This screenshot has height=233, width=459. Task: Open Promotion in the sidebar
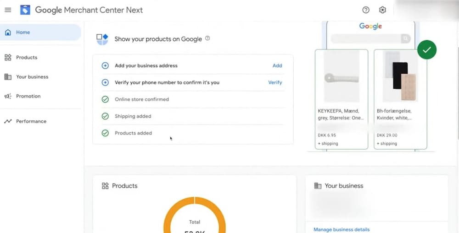(28, 96)
